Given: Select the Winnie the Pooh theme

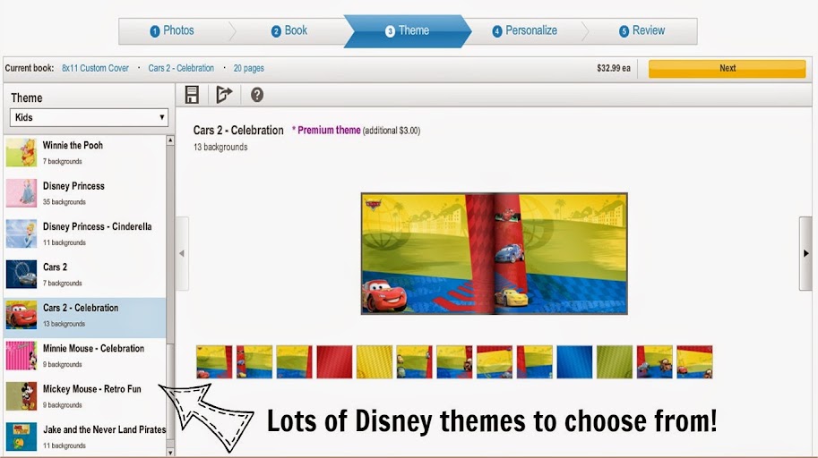Looking at the screenshot, I should [85, 152].
